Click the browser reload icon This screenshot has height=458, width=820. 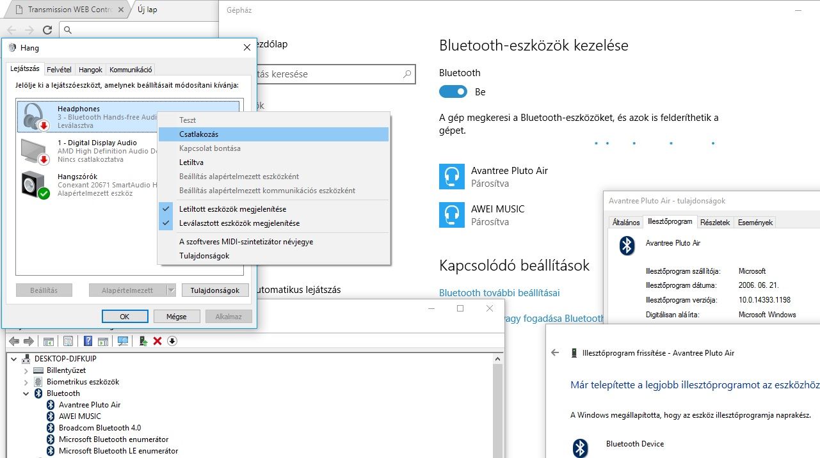click(x=47, y=29)
